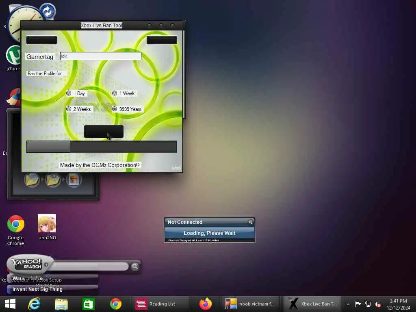
Task: Click the 'Ban the Profile for...' label
Action: pos(46,74)
